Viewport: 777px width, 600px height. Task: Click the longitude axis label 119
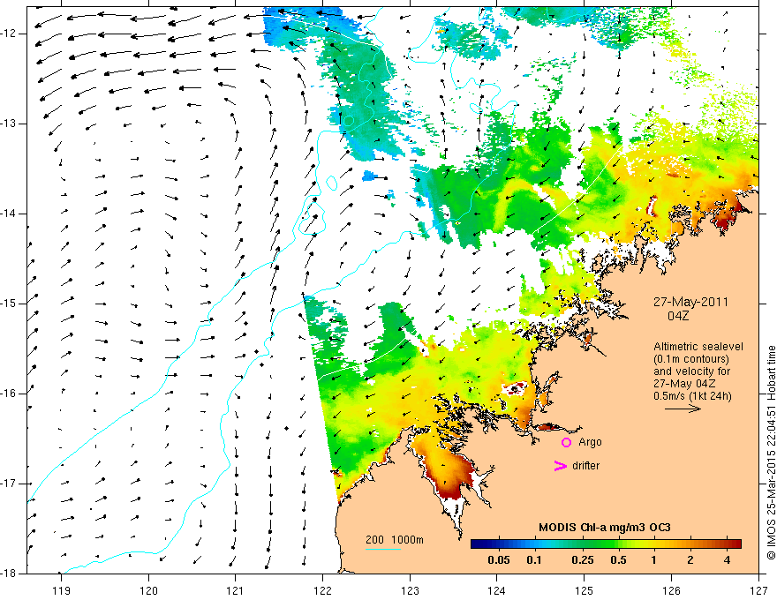[x=62, y=590]
